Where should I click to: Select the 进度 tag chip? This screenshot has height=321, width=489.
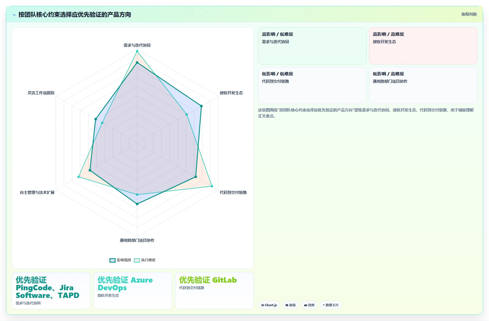pos(309,305)
